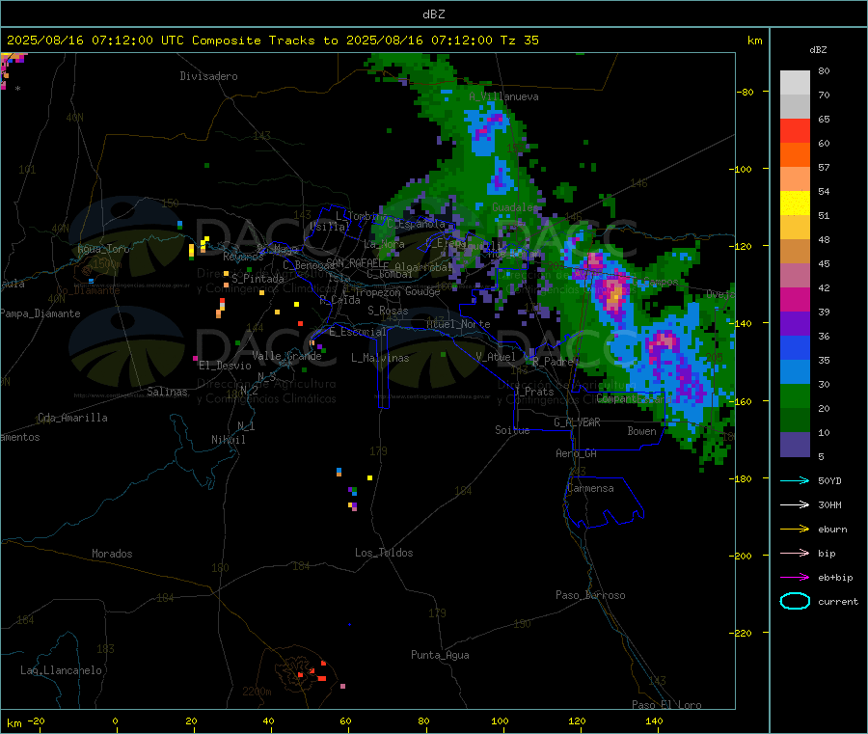The height and width of the screenshot is (734, 868).
Task: Select the dark purple 5 dBZ color swatch
Action: click(795, 445)
